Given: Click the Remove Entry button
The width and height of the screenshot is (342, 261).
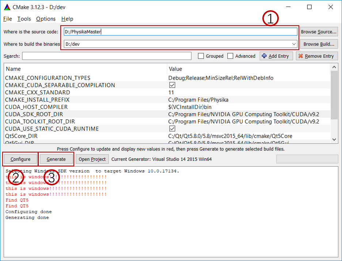Looking at the screenshot, I should pyautogui.click(x=317, y=56).
